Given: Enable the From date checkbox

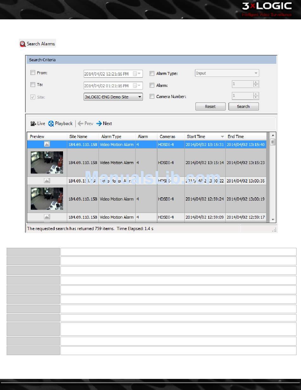Looking at the screenshot, I should (33, 73).
